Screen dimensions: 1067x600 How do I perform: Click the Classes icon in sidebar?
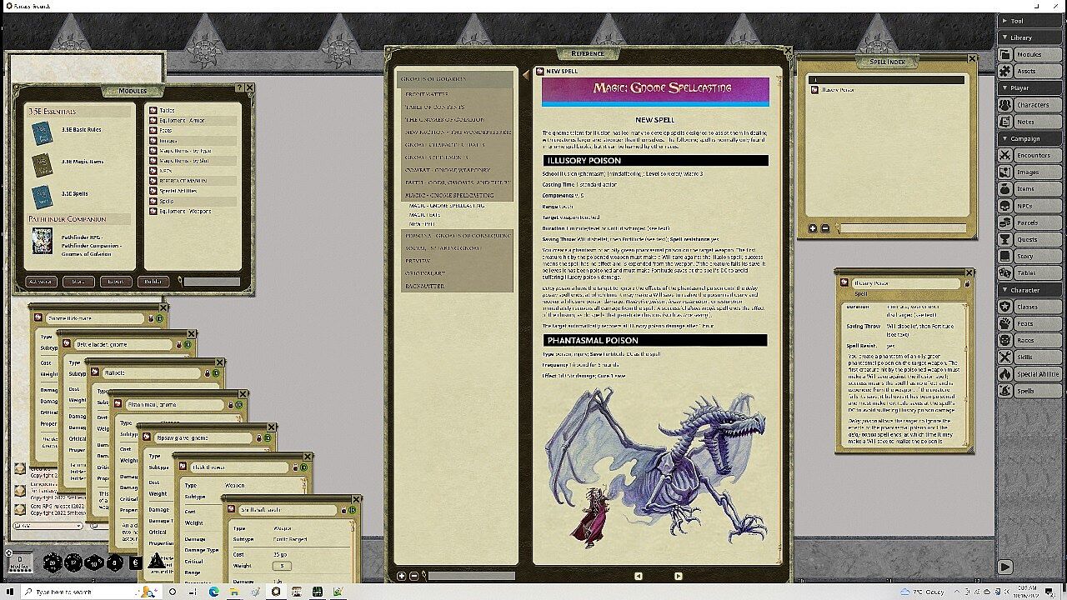(1005, 307)
